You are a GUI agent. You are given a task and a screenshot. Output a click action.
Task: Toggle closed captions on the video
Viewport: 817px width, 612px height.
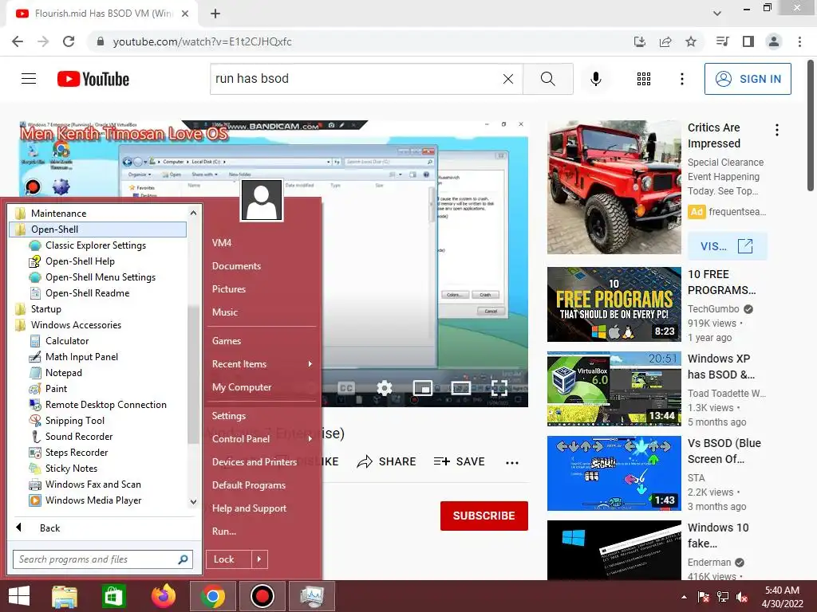(346, 388)
